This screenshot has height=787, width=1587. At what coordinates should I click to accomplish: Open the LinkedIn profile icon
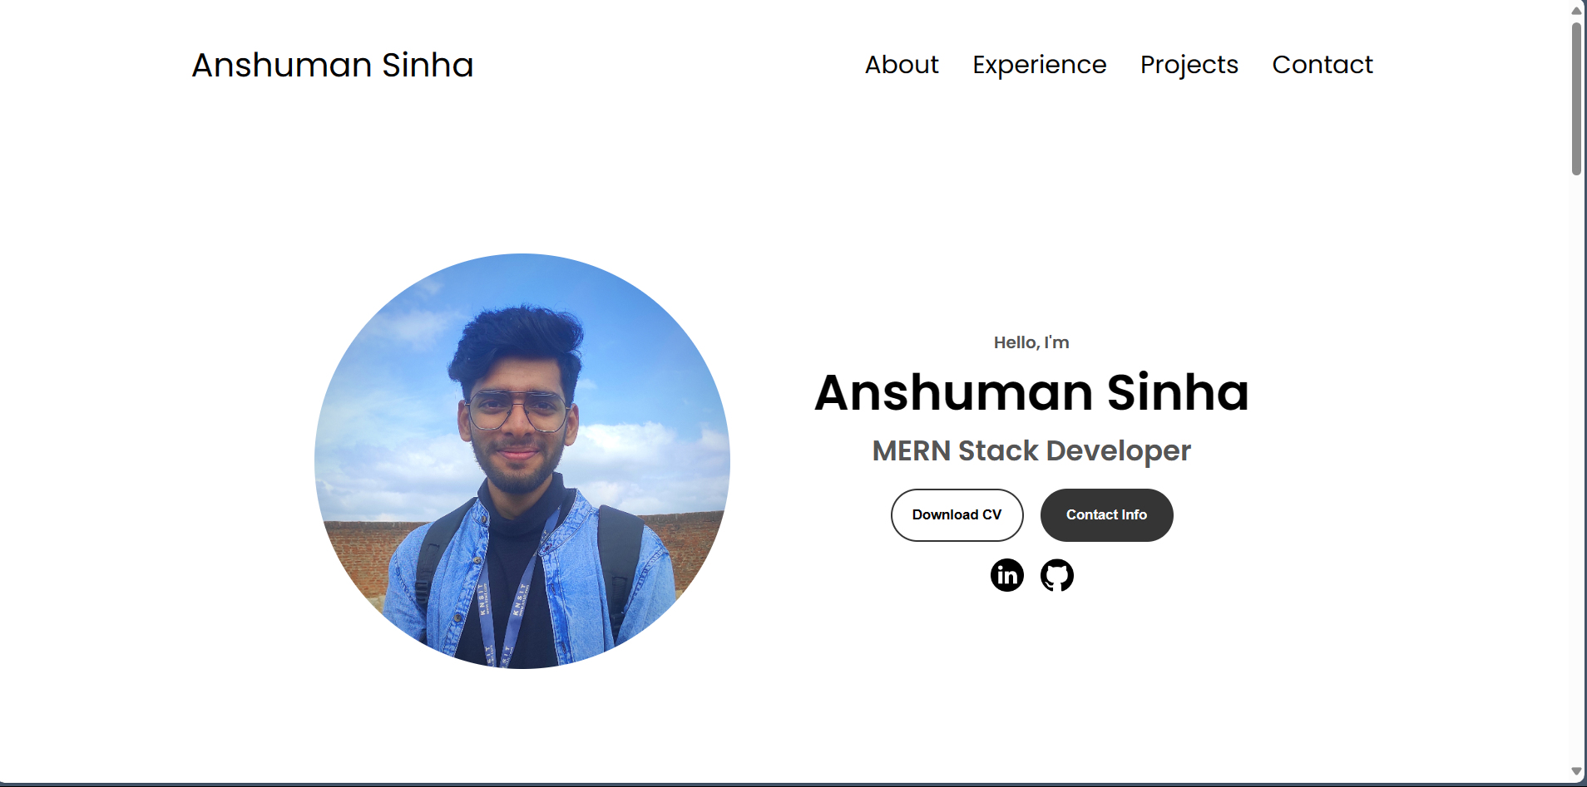[1006, 575]
